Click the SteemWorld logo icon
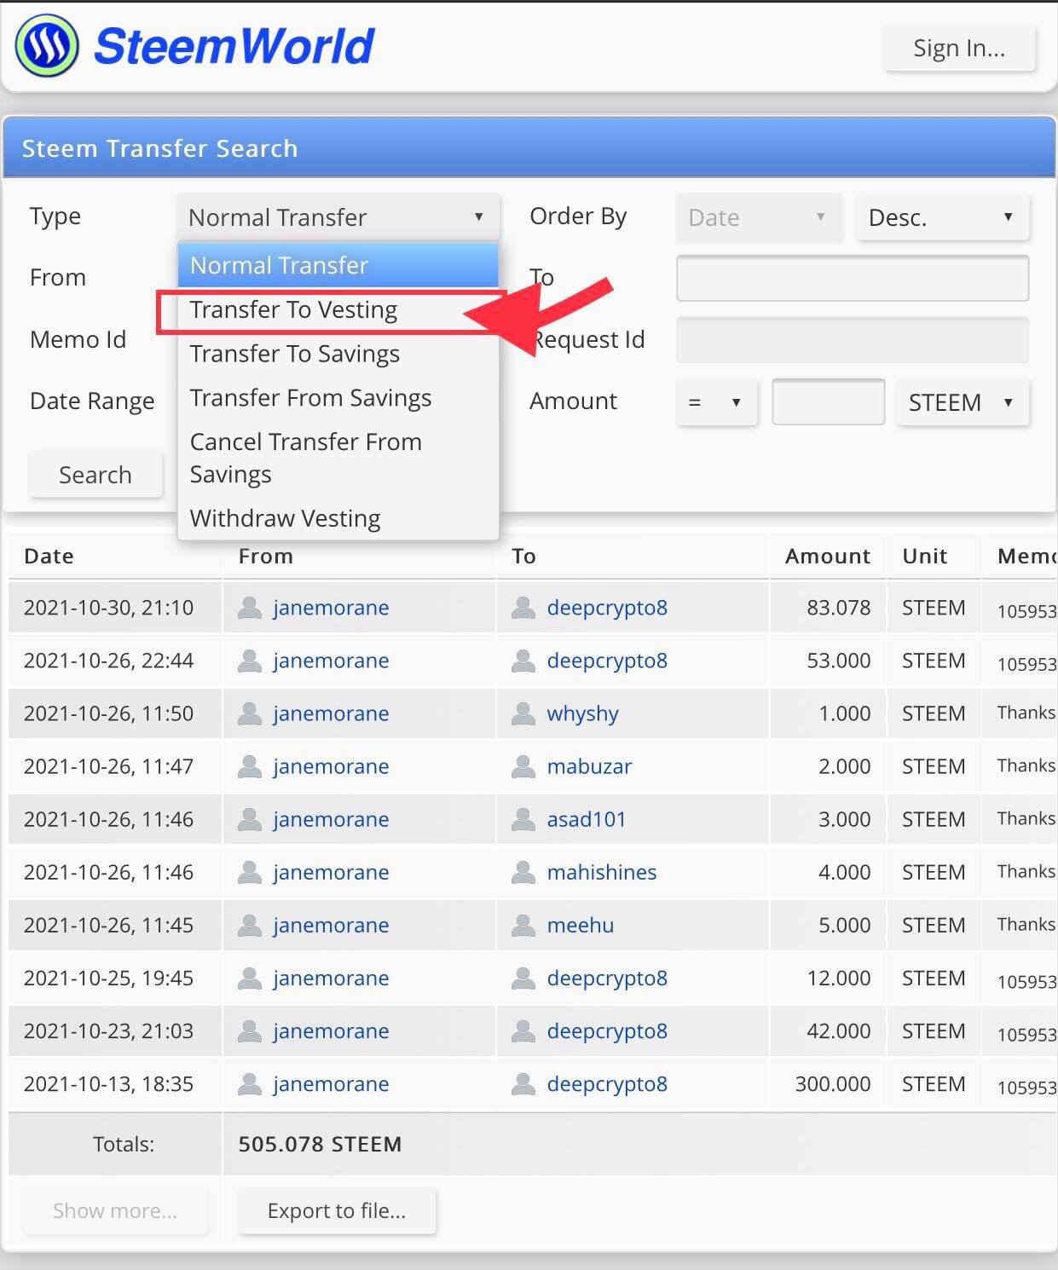 click(47, 45)
